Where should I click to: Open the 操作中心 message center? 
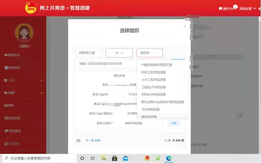228,8
